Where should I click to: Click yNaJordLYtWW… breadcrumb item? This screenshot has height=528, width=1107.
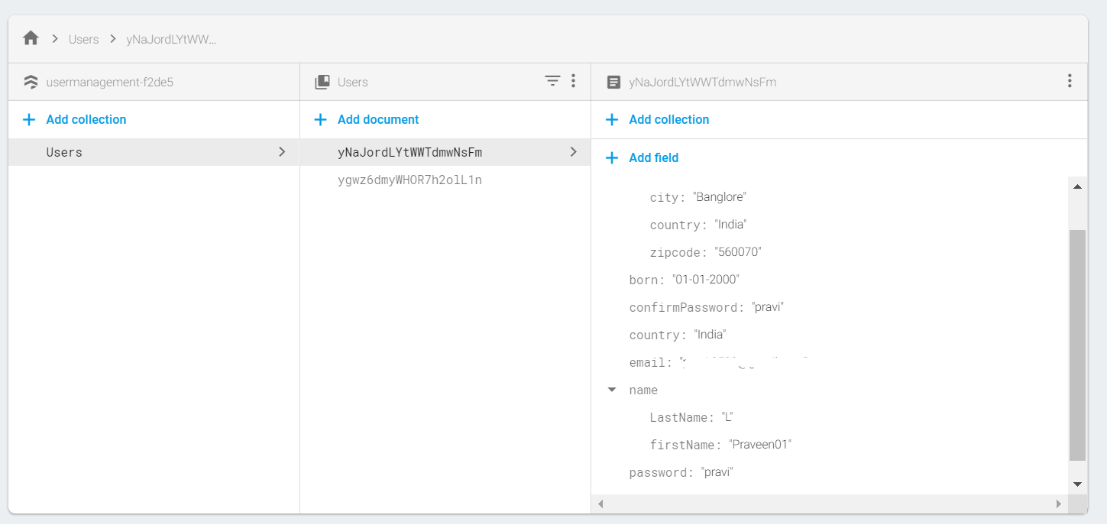pos(171,39)
